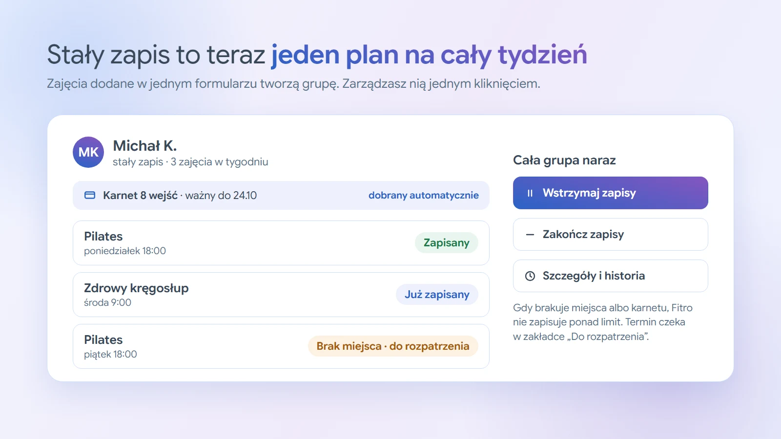
Task: Select the Pilates piątek 18:00 row
Action: point(281,346)
